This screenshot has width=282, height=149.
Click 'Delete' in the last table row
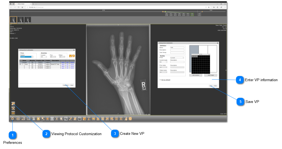point(72,68)
